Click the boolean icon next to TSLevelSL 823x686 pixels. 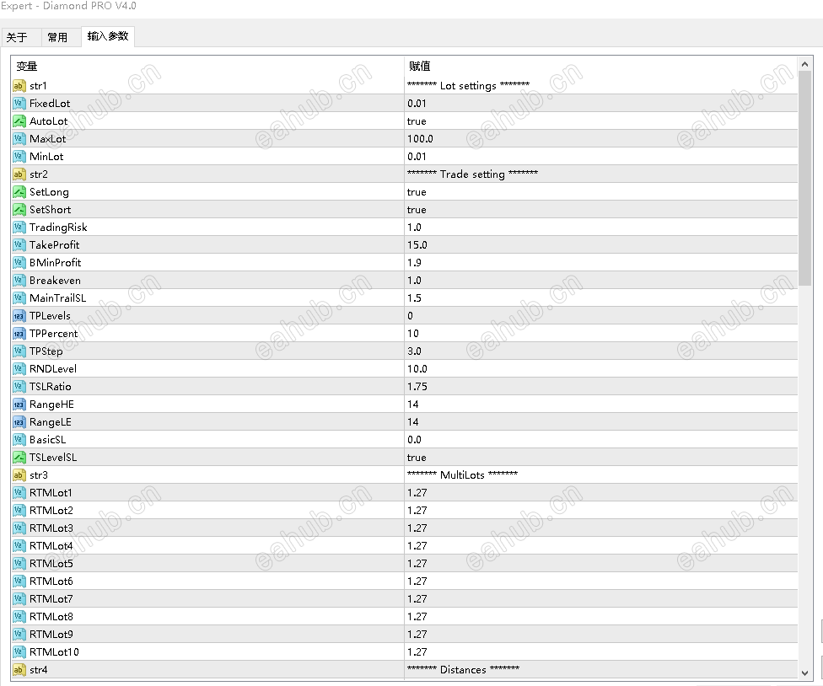tap(19, 458)
